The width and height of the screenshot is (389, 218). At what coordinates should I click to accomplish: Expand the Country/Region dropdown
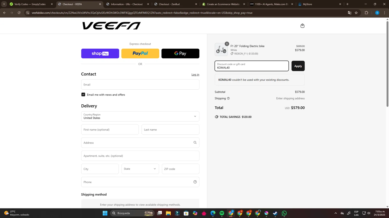[x=140, y=116]
